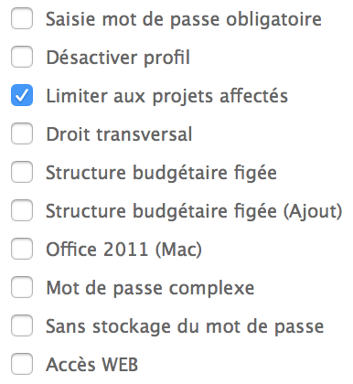
Task: Click the Saisie mot de passe obligatoire label
Action: (x=184, y=20)
